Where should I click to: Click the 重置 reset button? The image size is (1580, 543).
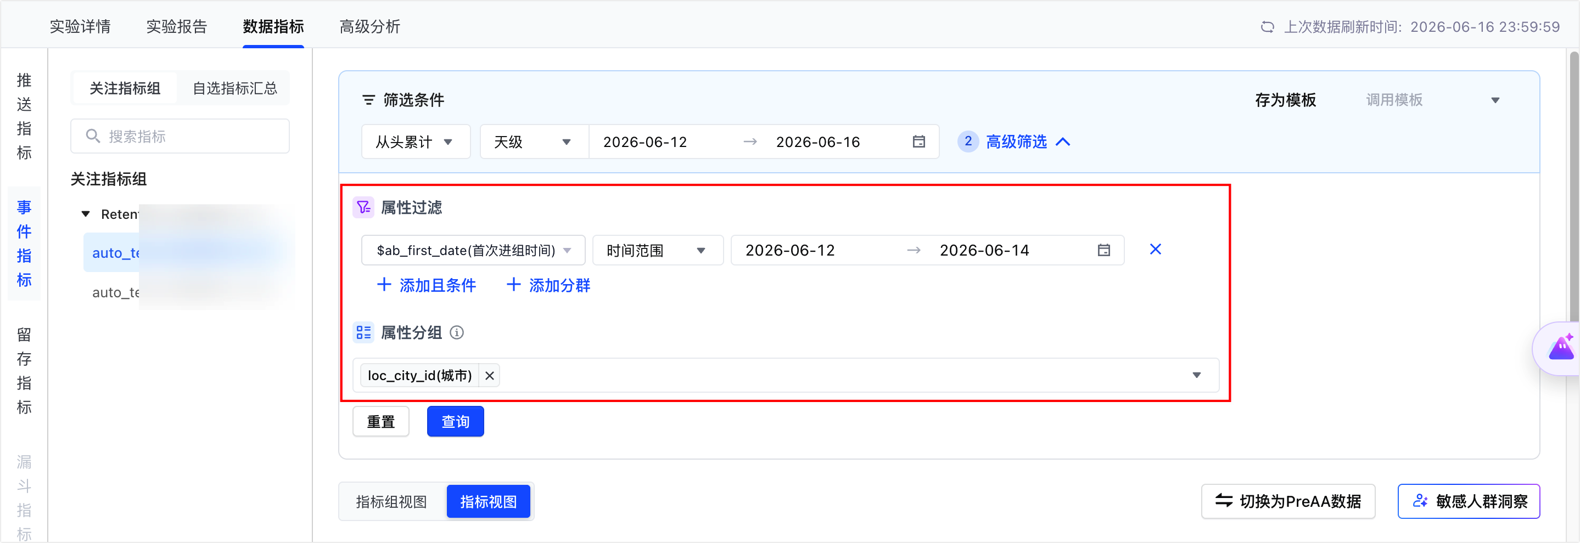tap(381, 422)
